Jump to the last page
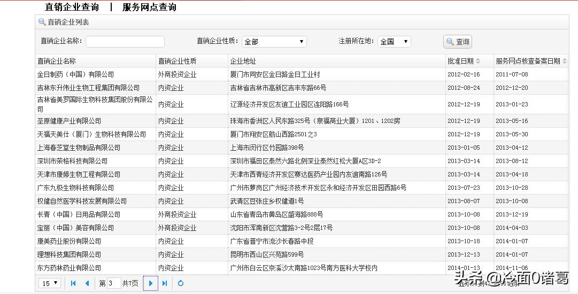578x294 pixels. tap(165, 283)
